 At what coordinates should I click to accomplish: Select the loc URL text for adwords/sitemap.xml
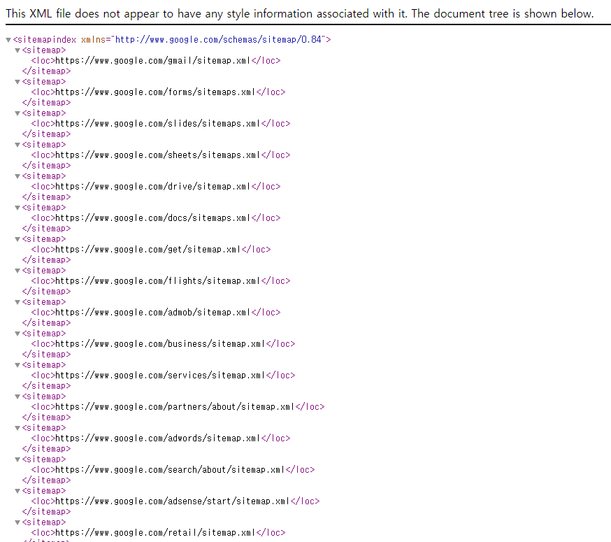pyautogui.click(x=157, y=438)
